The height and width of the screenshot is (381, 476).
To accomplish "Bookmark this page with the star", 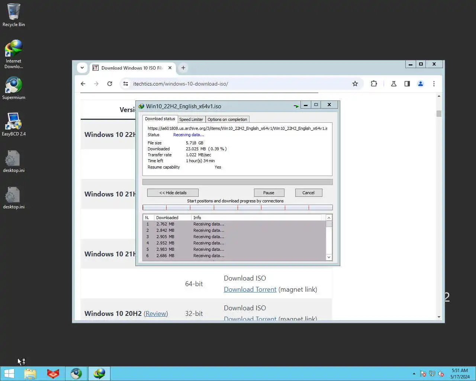I will (355, 84).
